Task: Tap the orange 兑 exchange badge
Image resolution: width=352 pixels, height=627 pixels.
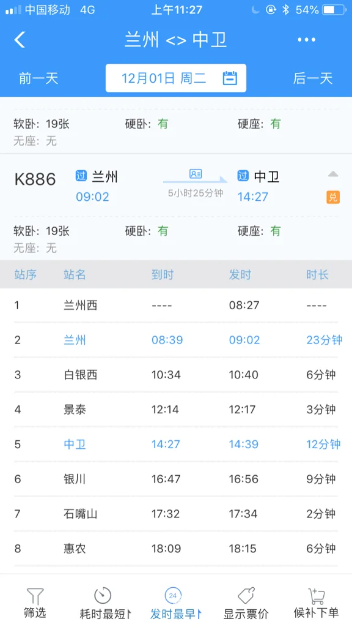Action: click(333, 198)
